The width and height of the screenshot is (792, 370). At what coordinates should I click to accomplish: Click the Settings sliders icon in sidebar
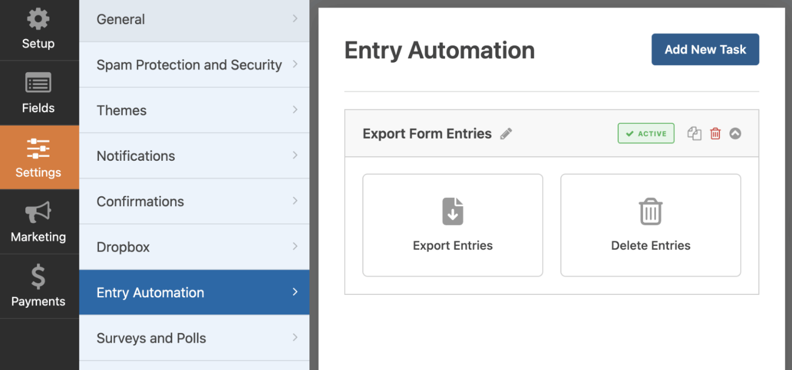(x=38, y=147)
